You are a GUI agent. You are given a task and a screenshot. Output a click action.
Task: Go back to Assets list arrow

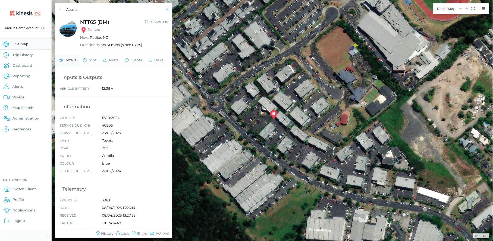[x=60, y=9]
